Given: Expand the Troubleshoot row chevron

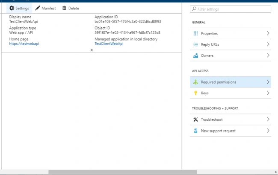Looking at the screenshot, I should click(x=268, y=119).
